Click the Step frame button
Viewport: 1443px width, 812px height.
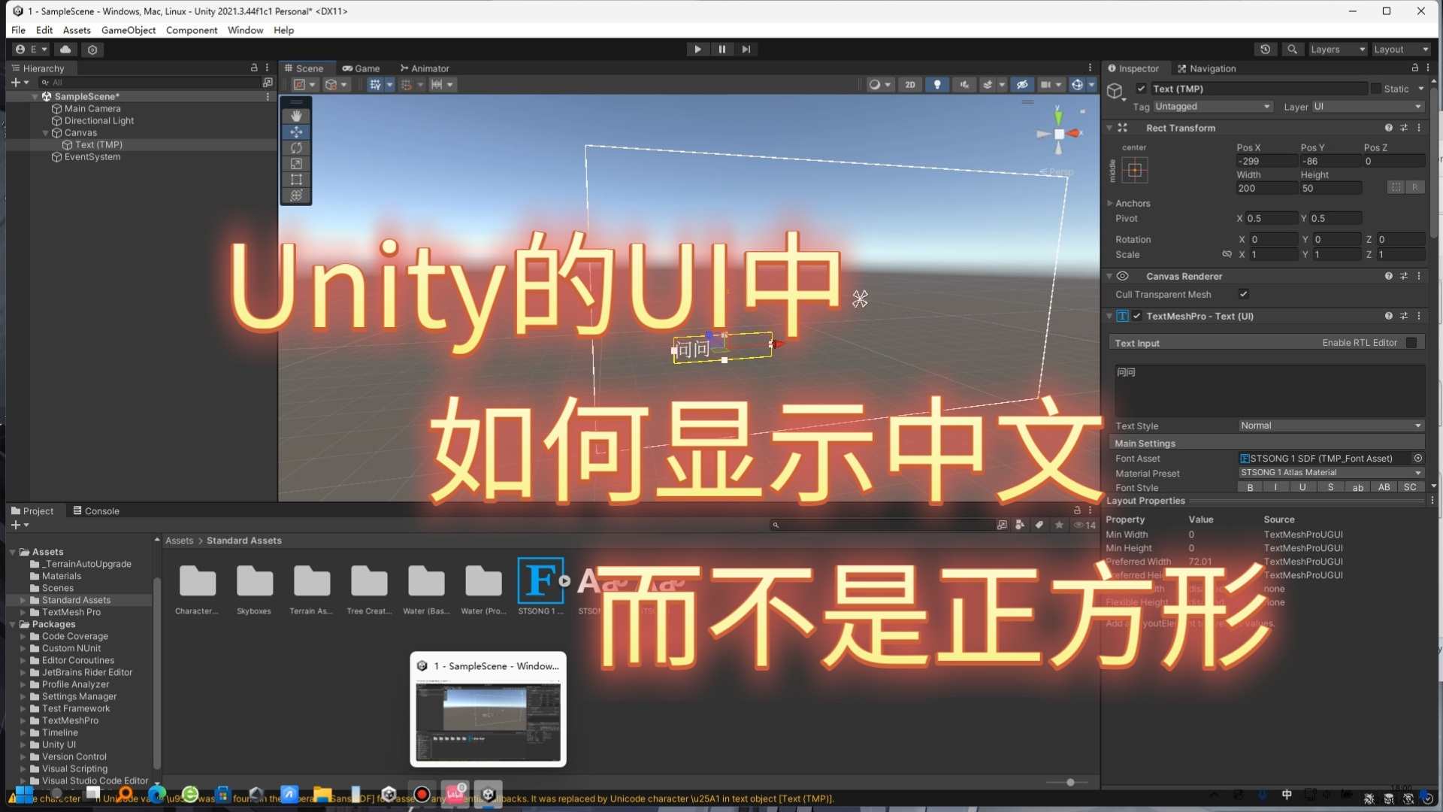point(746,50)
